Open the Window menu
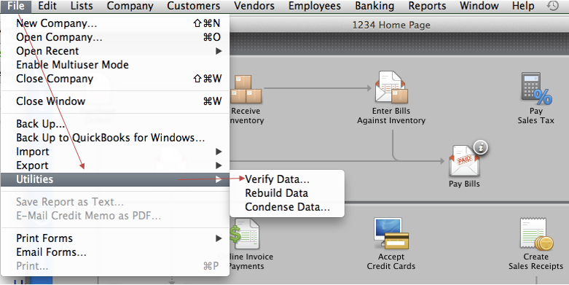 point(479,6)
